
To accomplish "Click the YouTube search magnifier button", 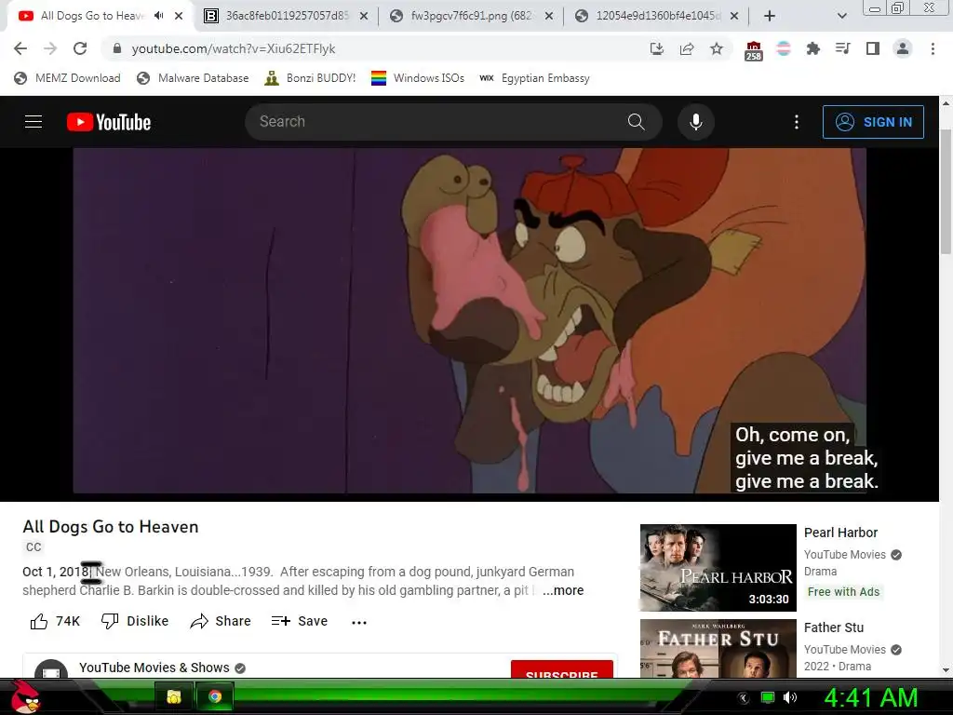I will pos(637,122).
